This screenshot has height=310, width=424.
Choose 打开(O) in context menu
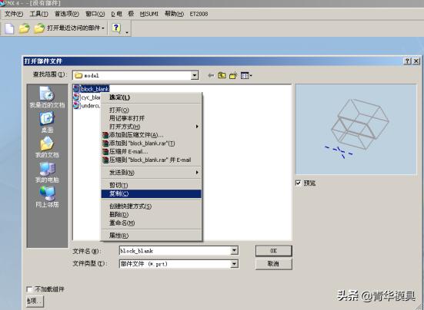click(152, 110)
